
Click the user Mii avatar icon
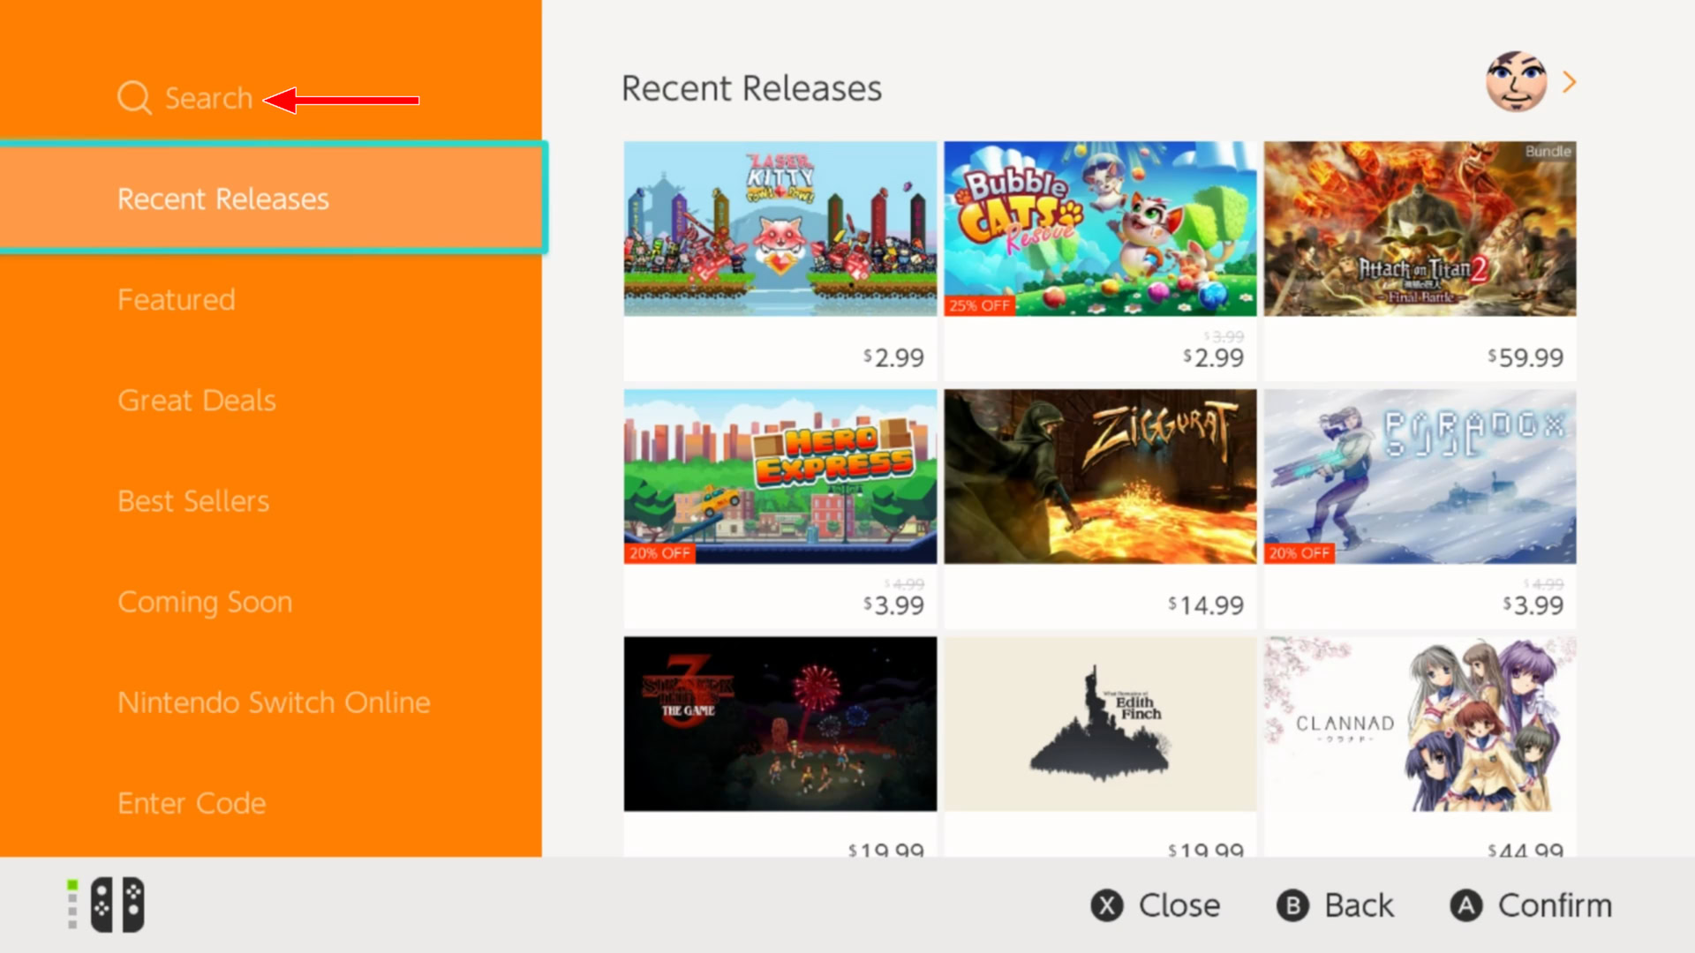pos(1517,80)
